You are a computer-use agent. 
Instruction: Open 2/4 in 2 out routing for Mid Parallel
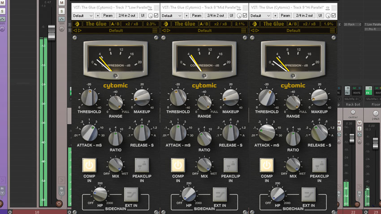(x=215, y=16)
